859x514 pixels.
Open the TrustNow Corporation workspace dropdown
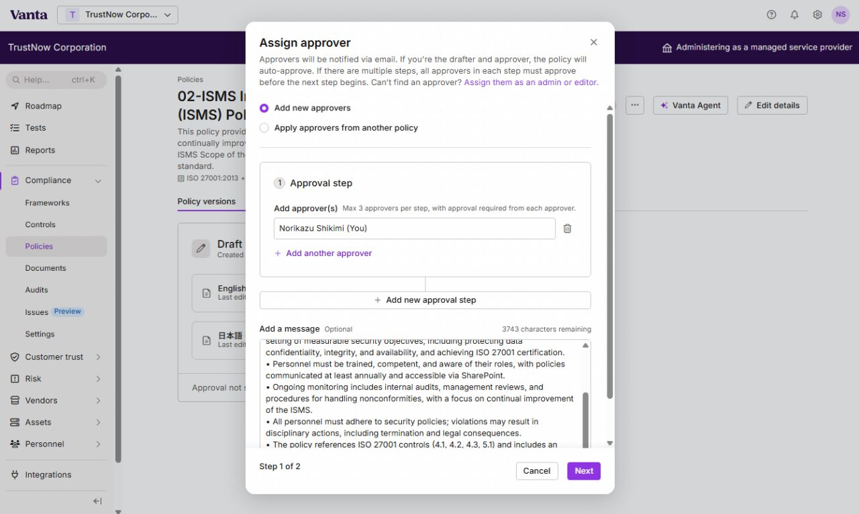click(117, 15)
